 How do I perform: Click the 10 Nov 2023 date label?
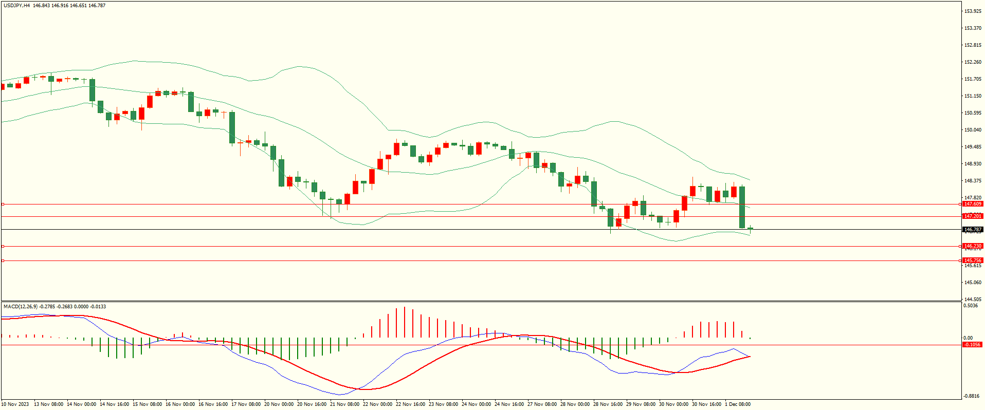coord(15,404)
